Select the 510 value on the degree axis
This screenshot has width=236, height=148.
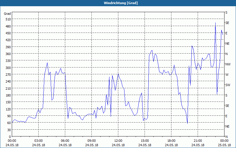8,19
